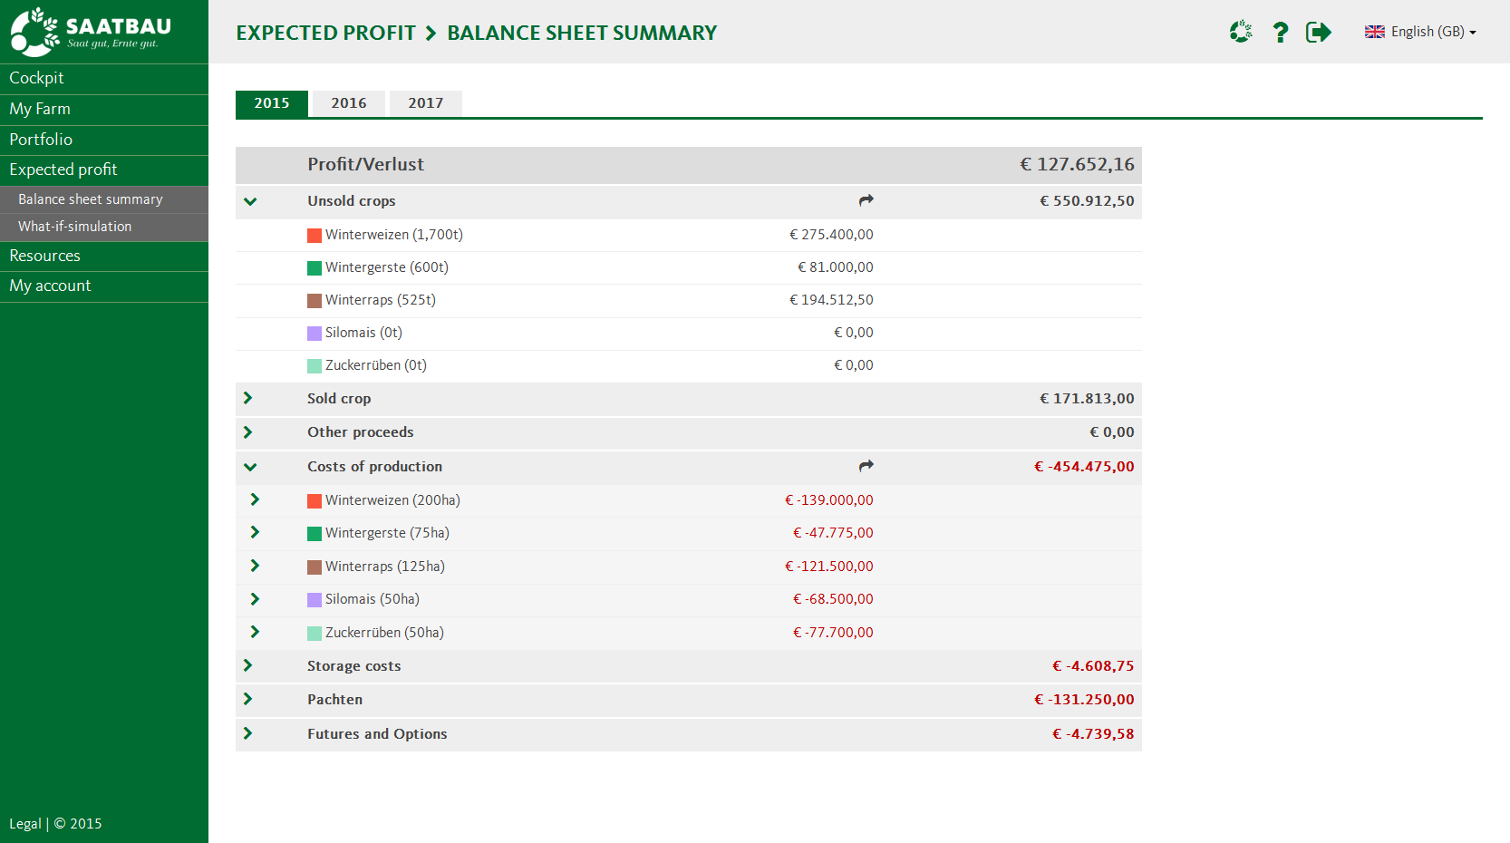Open What-if-simulation in sidebar
Screen dimensions: 1510x843
pyautogui.click(x=75, y=227)
